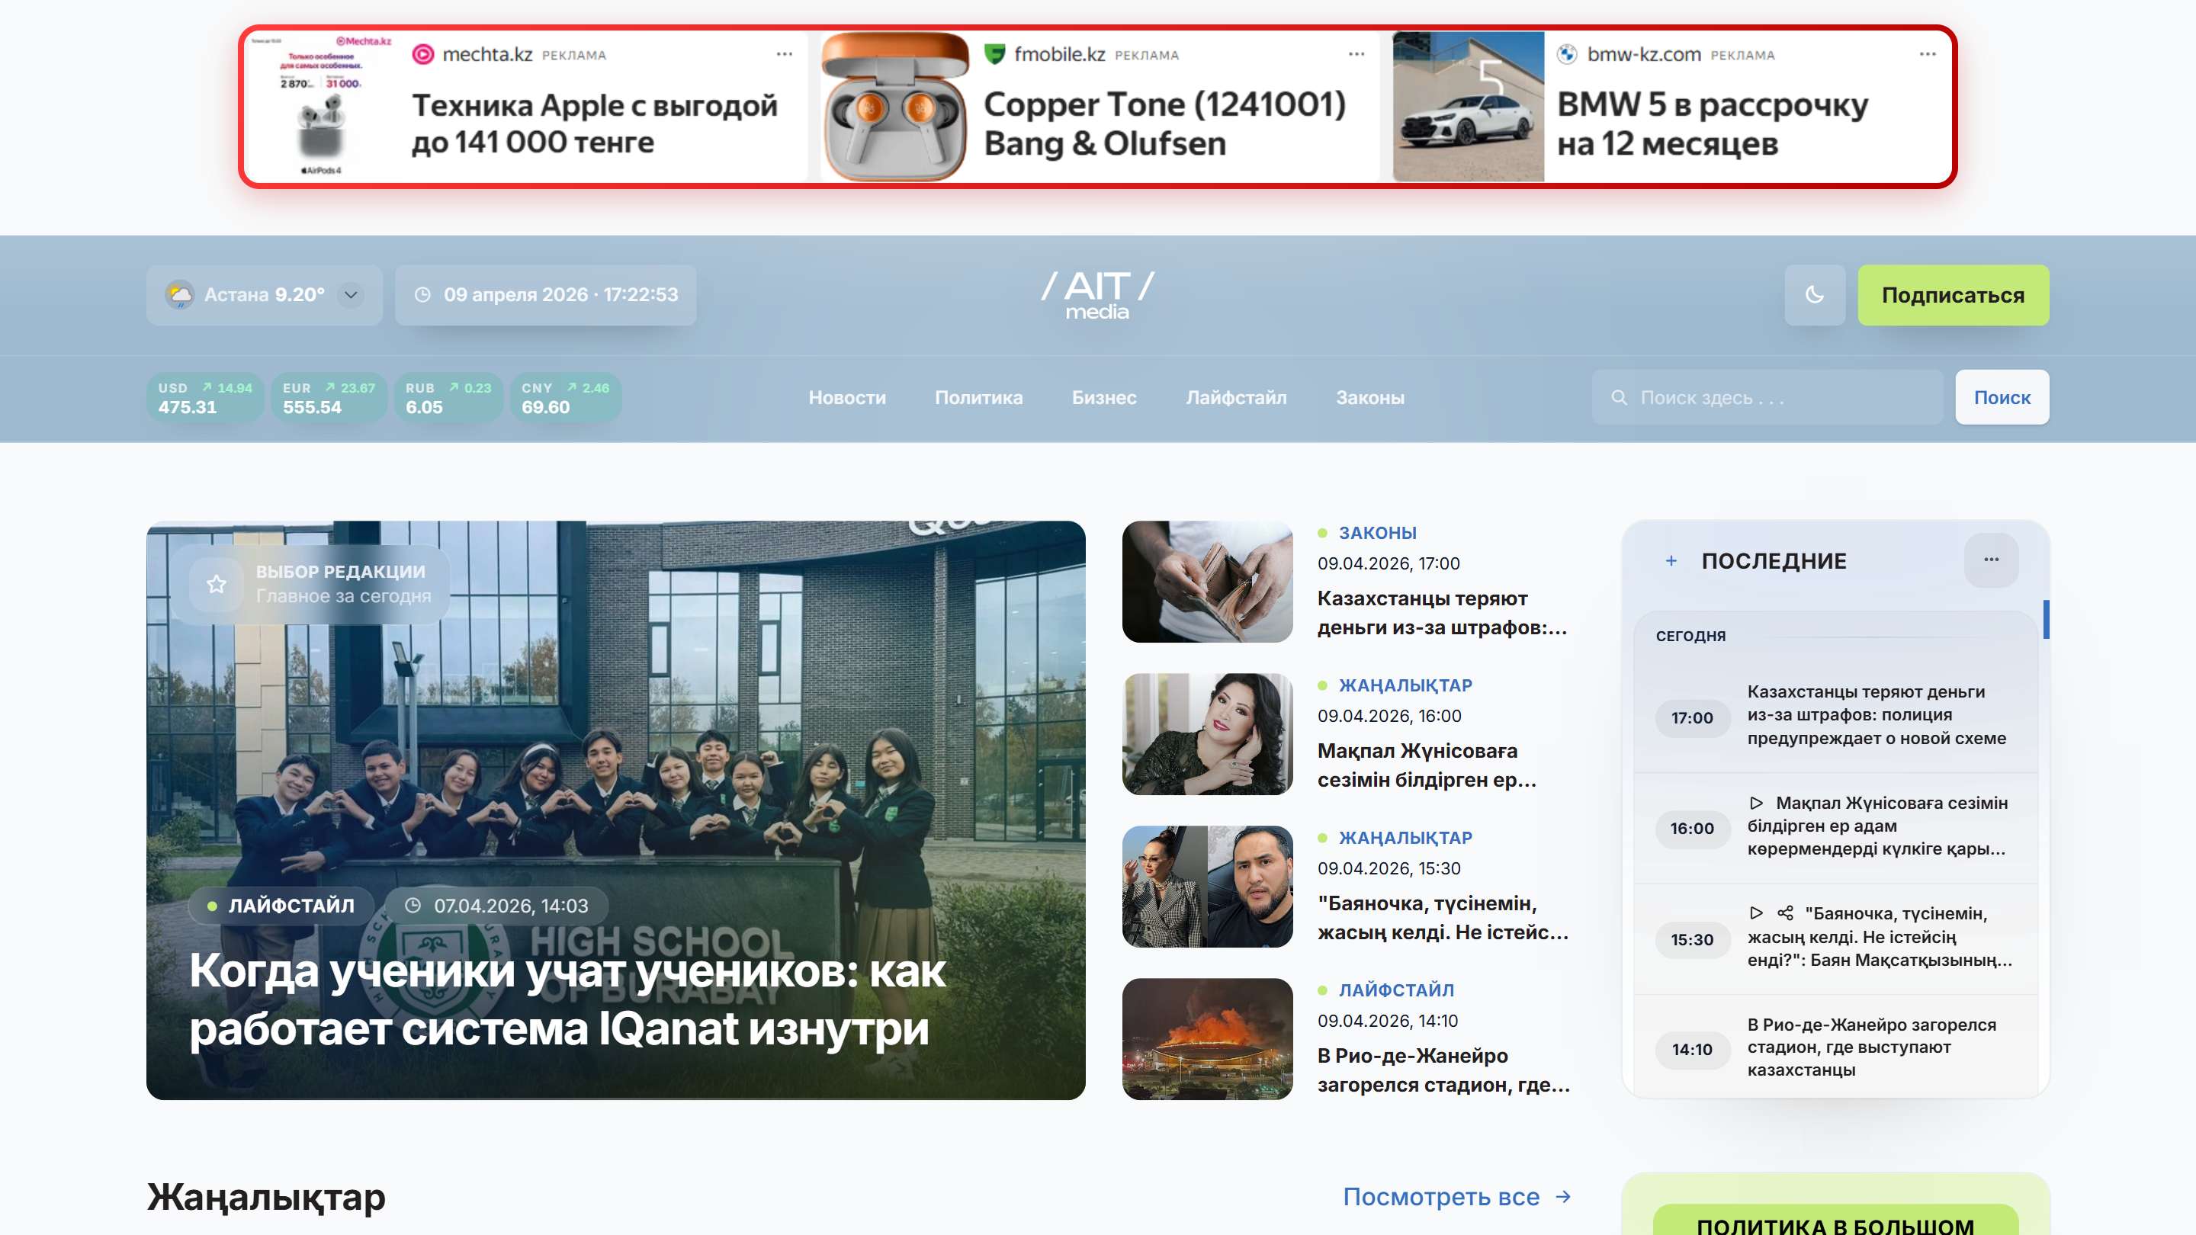The width and height of the screenshot is (2196, 1235).
Task: Click the clock icon beside the date
Action: [422, 295]
